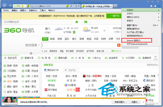Click the stop loading X icon in address bar
The height and width of the screenshot is (107, 163).
click(x=79, y=6)
